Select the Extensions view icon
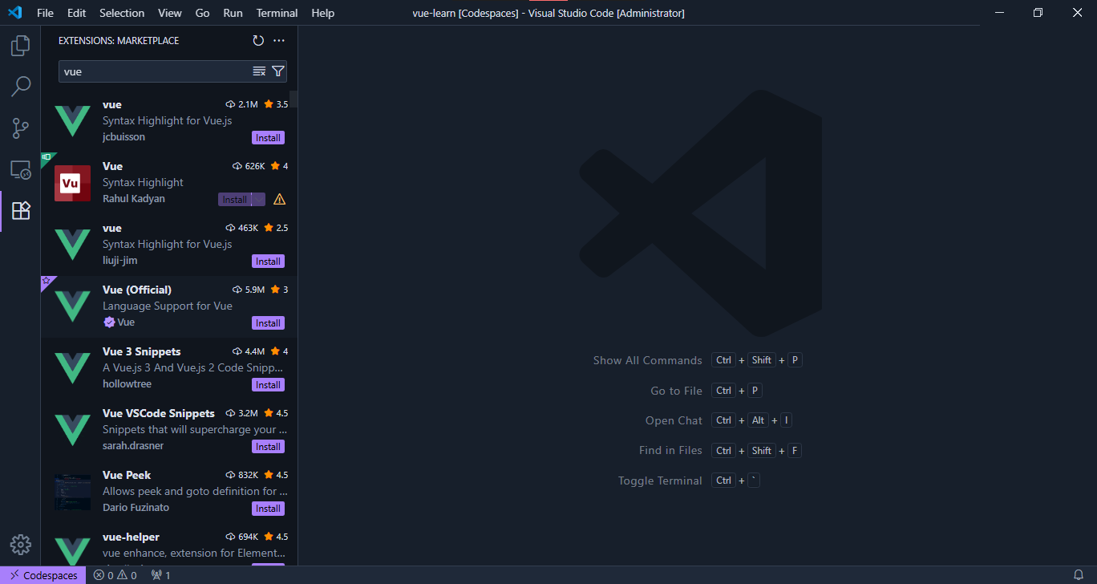This screenshot has width=1097, height=584. [x=20, y=211]
